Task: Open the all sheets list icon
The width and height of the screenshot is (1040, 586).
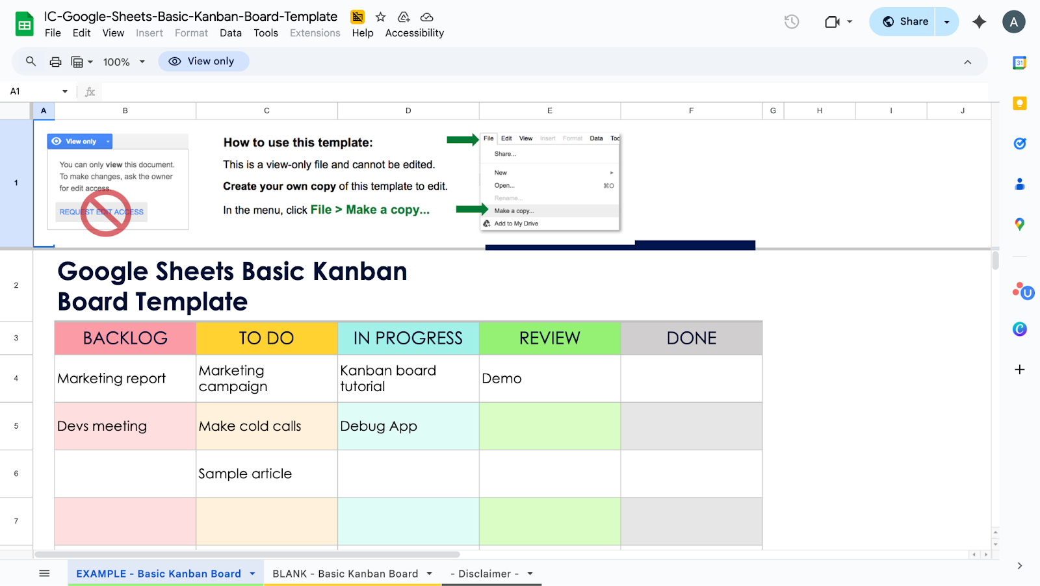Action: click(x=44, y=574)
